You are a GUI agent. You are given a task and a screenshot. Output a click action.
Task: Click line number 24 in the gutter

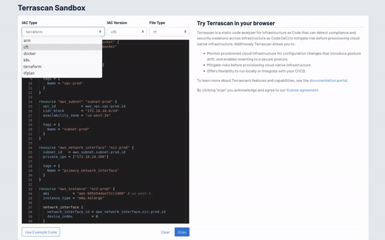pyautogui.click(x=30, y=148)
